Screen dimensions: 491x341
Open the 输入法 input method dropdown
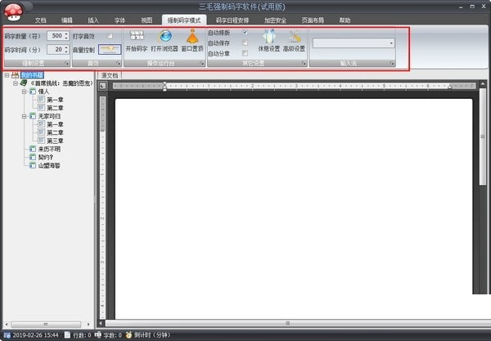391,43
